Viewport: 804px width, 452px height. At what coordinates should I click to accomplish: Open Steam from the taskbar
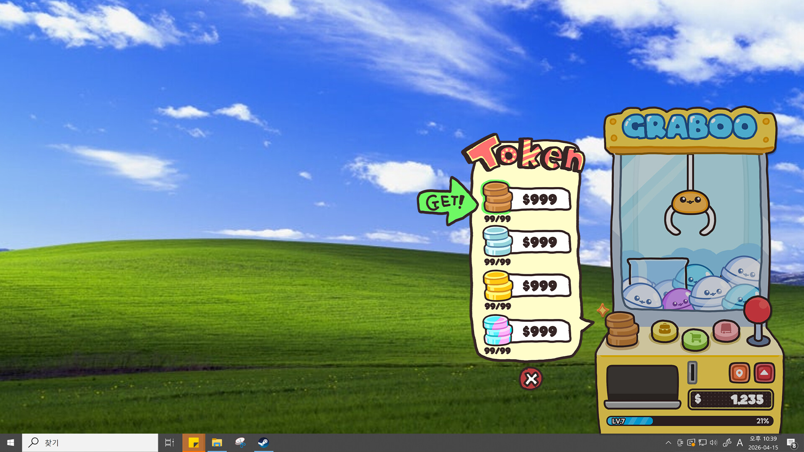coord(263,443)
